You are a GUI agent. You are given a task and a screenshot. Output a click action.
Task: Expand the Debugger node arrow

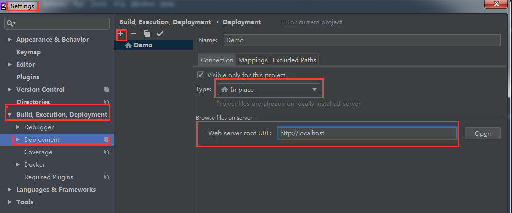click(18, 127)
